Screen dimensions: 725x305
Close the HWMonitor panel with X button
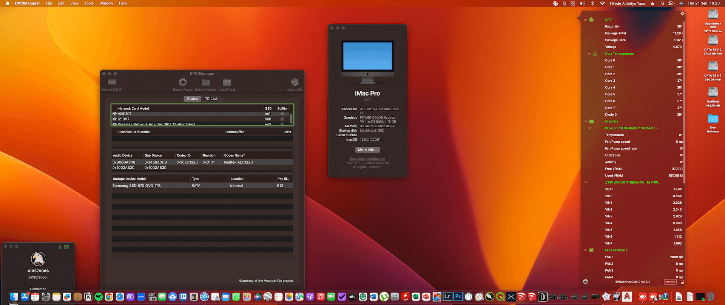[x=682, y=14]
